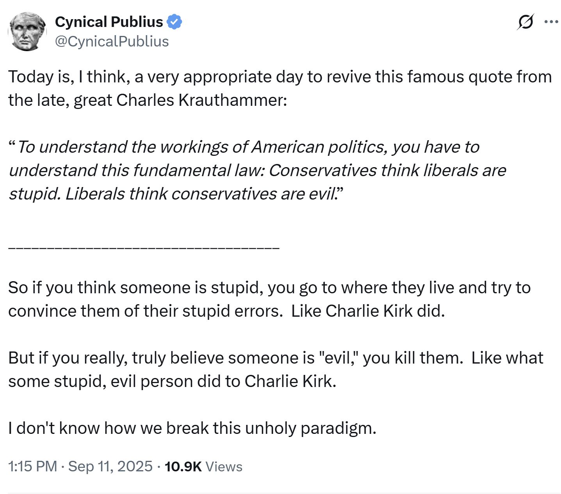
Task: Click the 1:15 PM post time
Action: coord(32,466)
